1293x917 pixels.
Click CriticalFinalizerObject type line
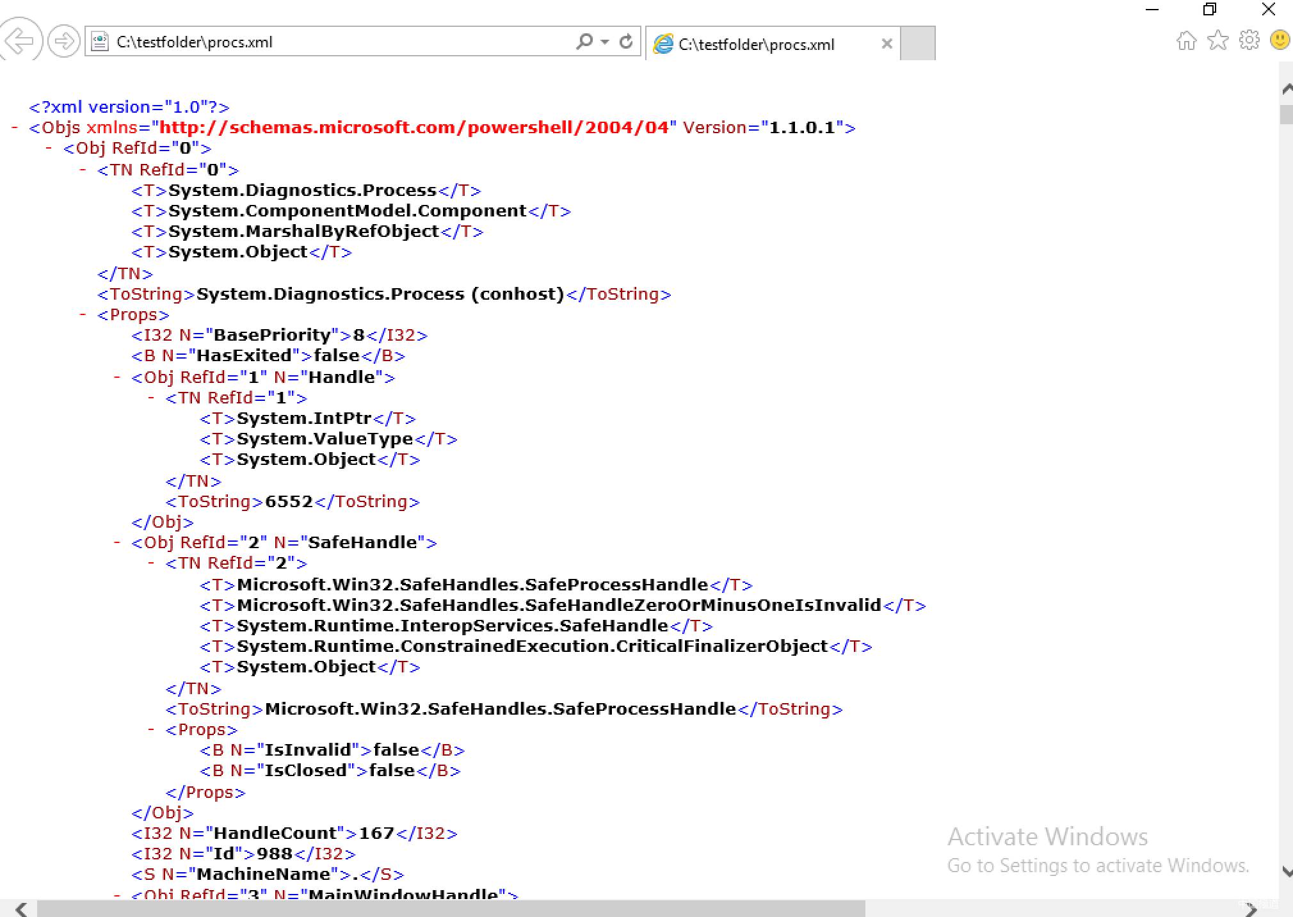(536, 646)
